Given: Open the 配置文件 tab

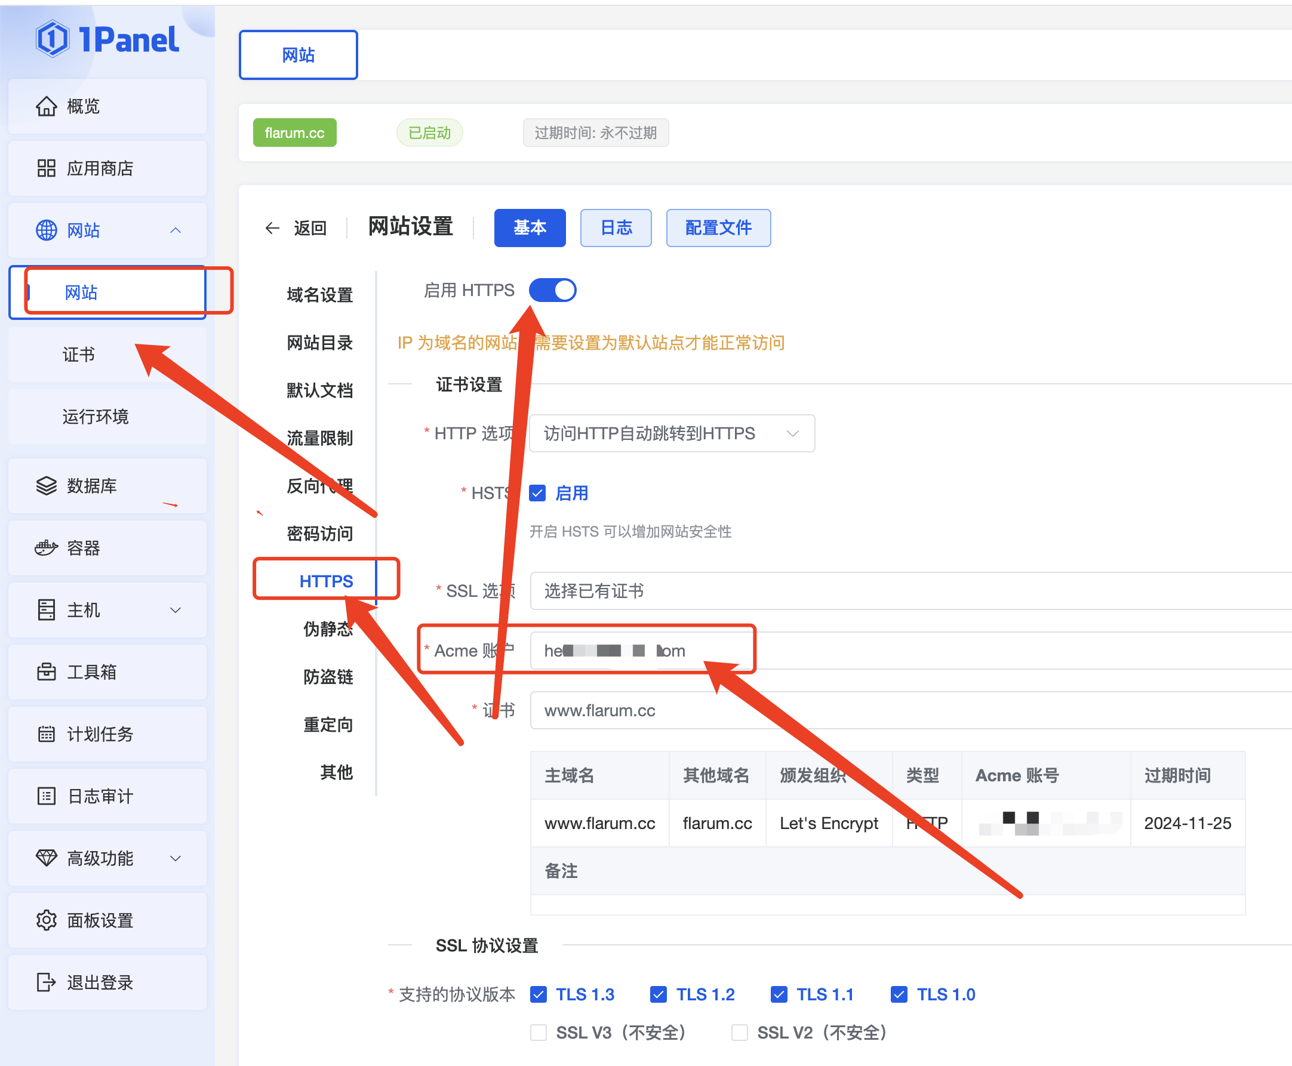Looking at the screenshot, I should point(718,228).
